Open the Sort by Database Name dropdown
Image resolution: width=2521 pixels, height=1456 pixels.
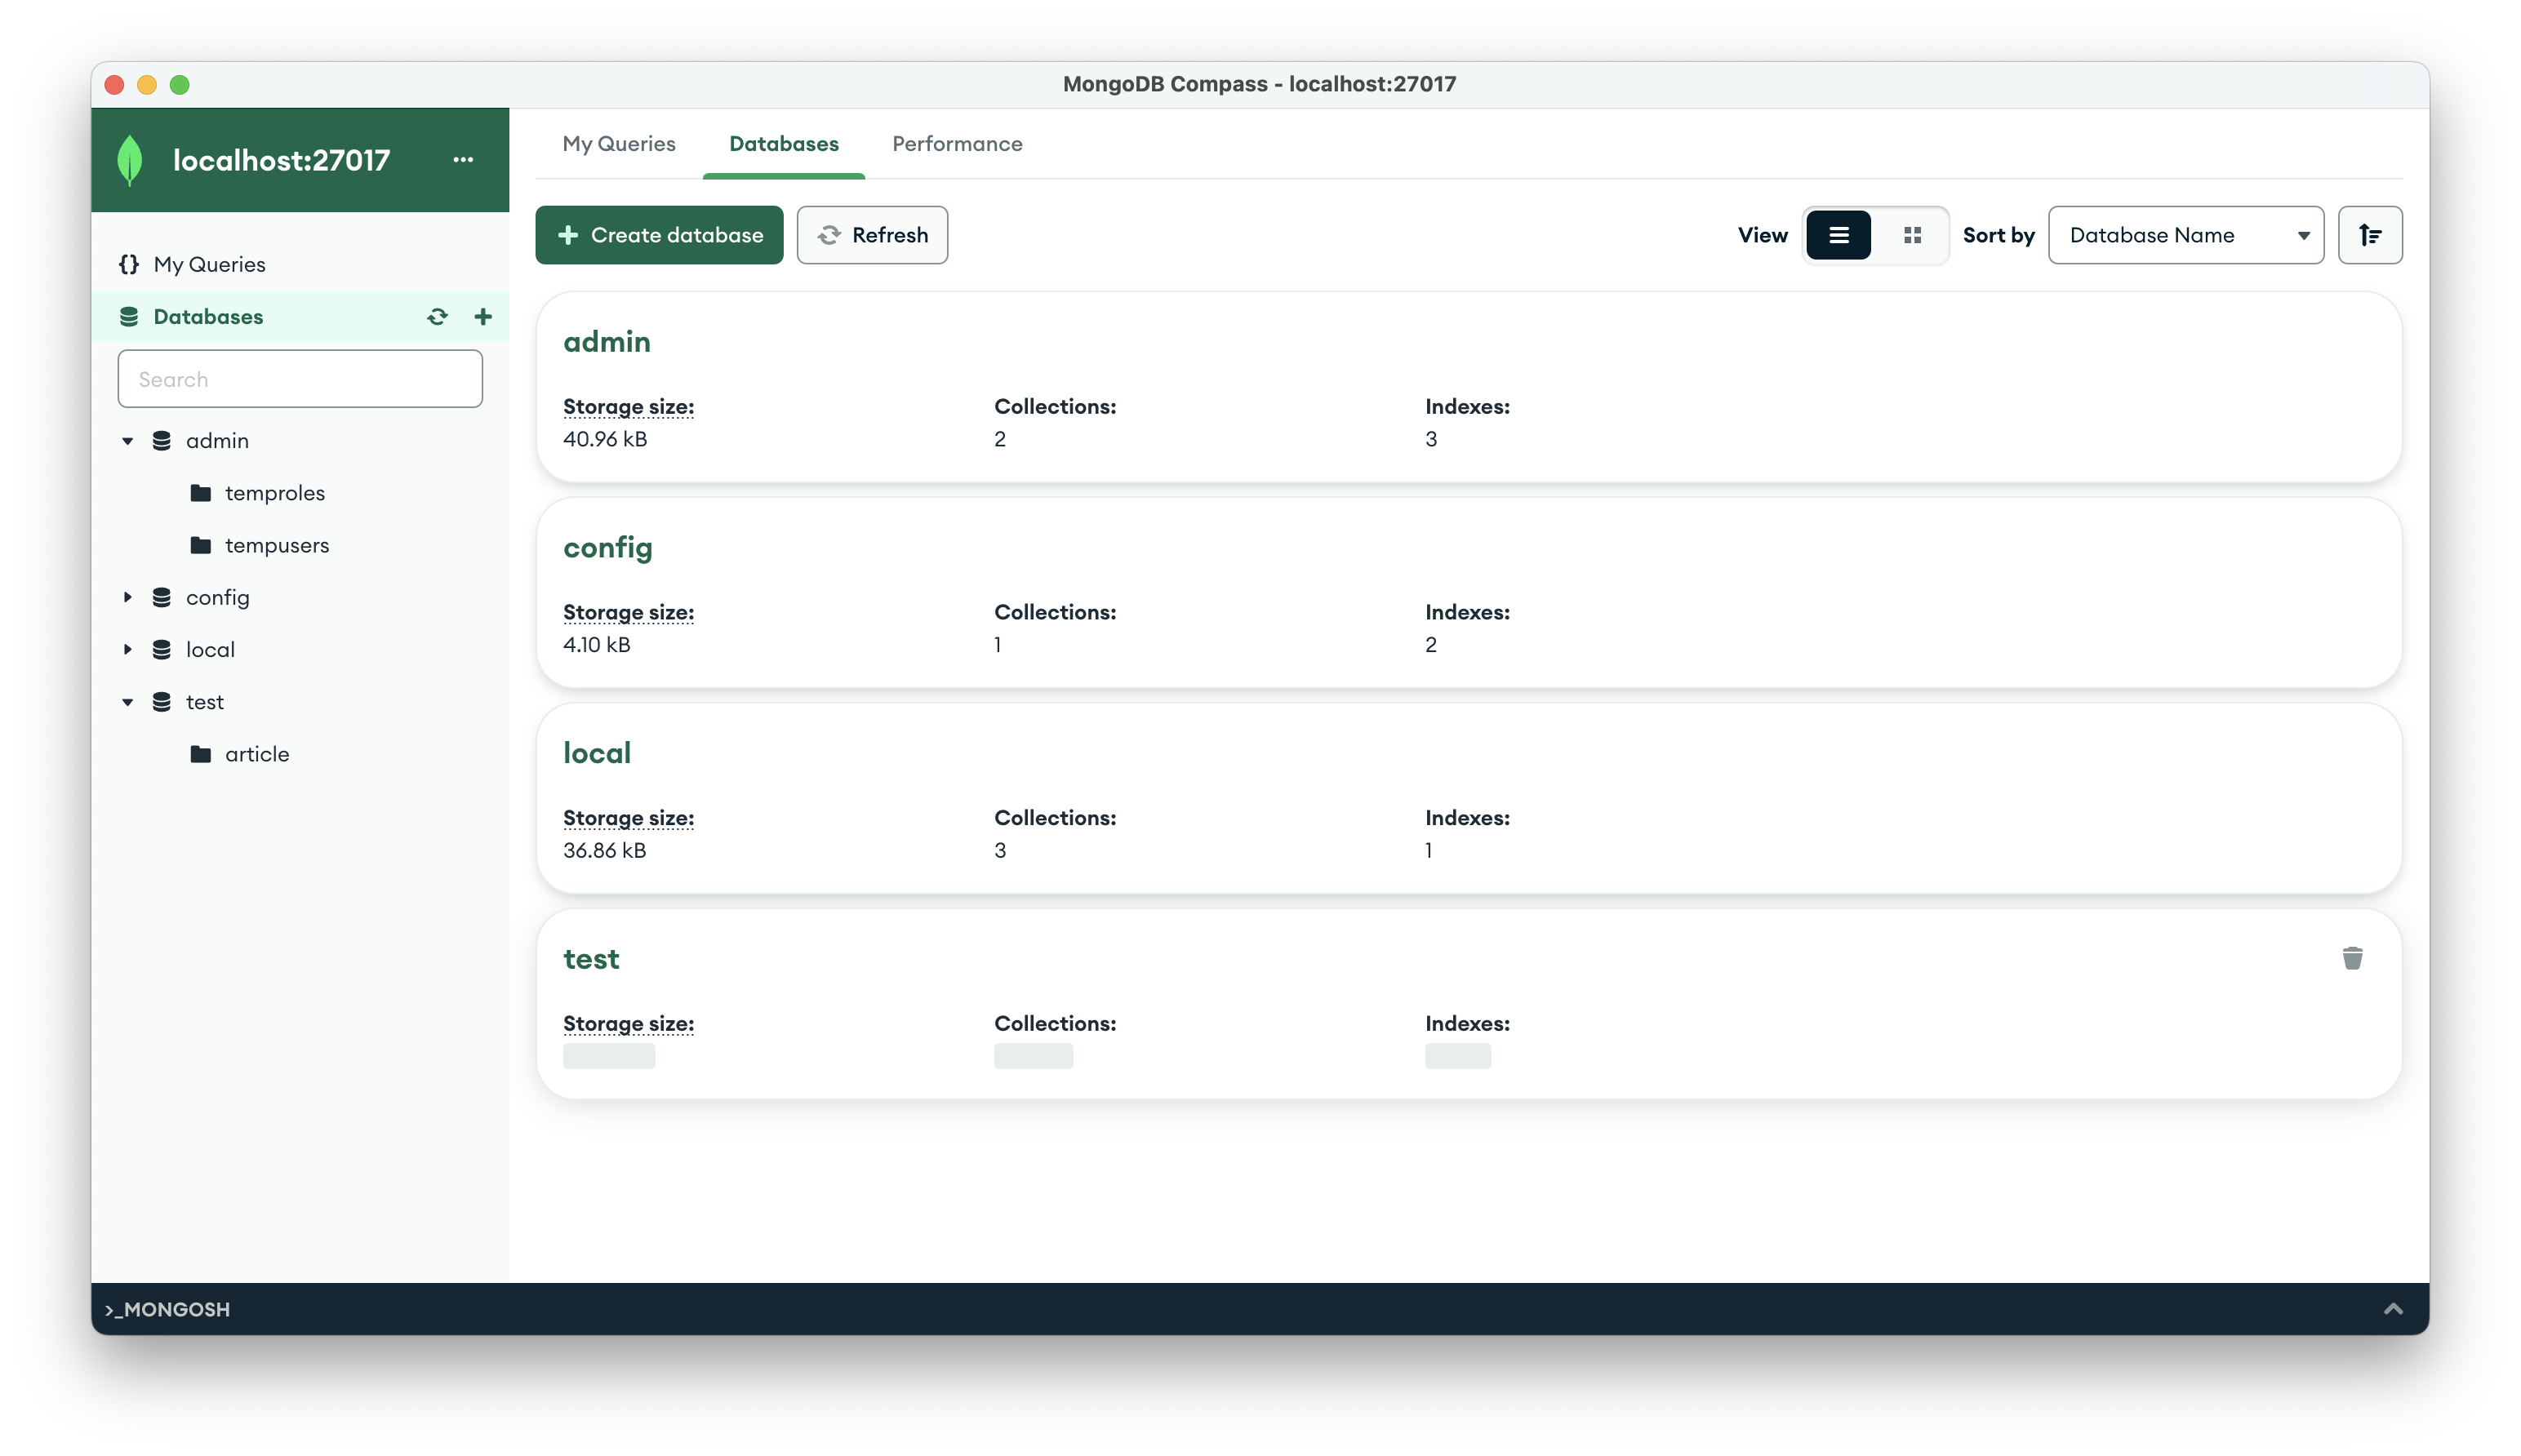(x=2186, y=235)
